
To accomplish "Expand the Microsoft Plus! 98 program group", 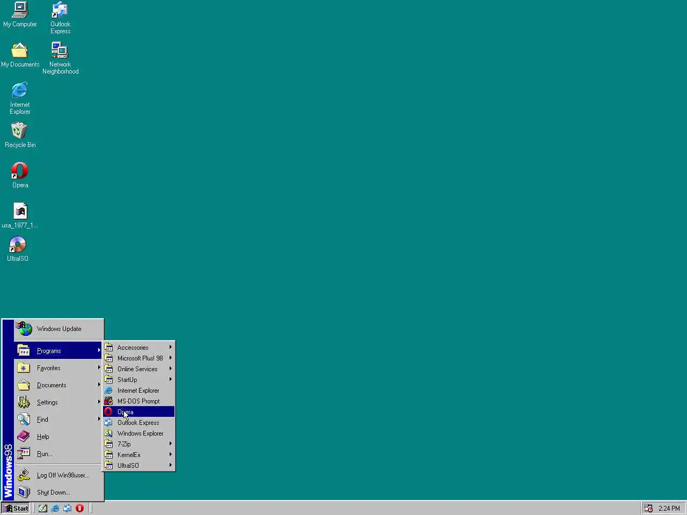I will tap(138, 358).
